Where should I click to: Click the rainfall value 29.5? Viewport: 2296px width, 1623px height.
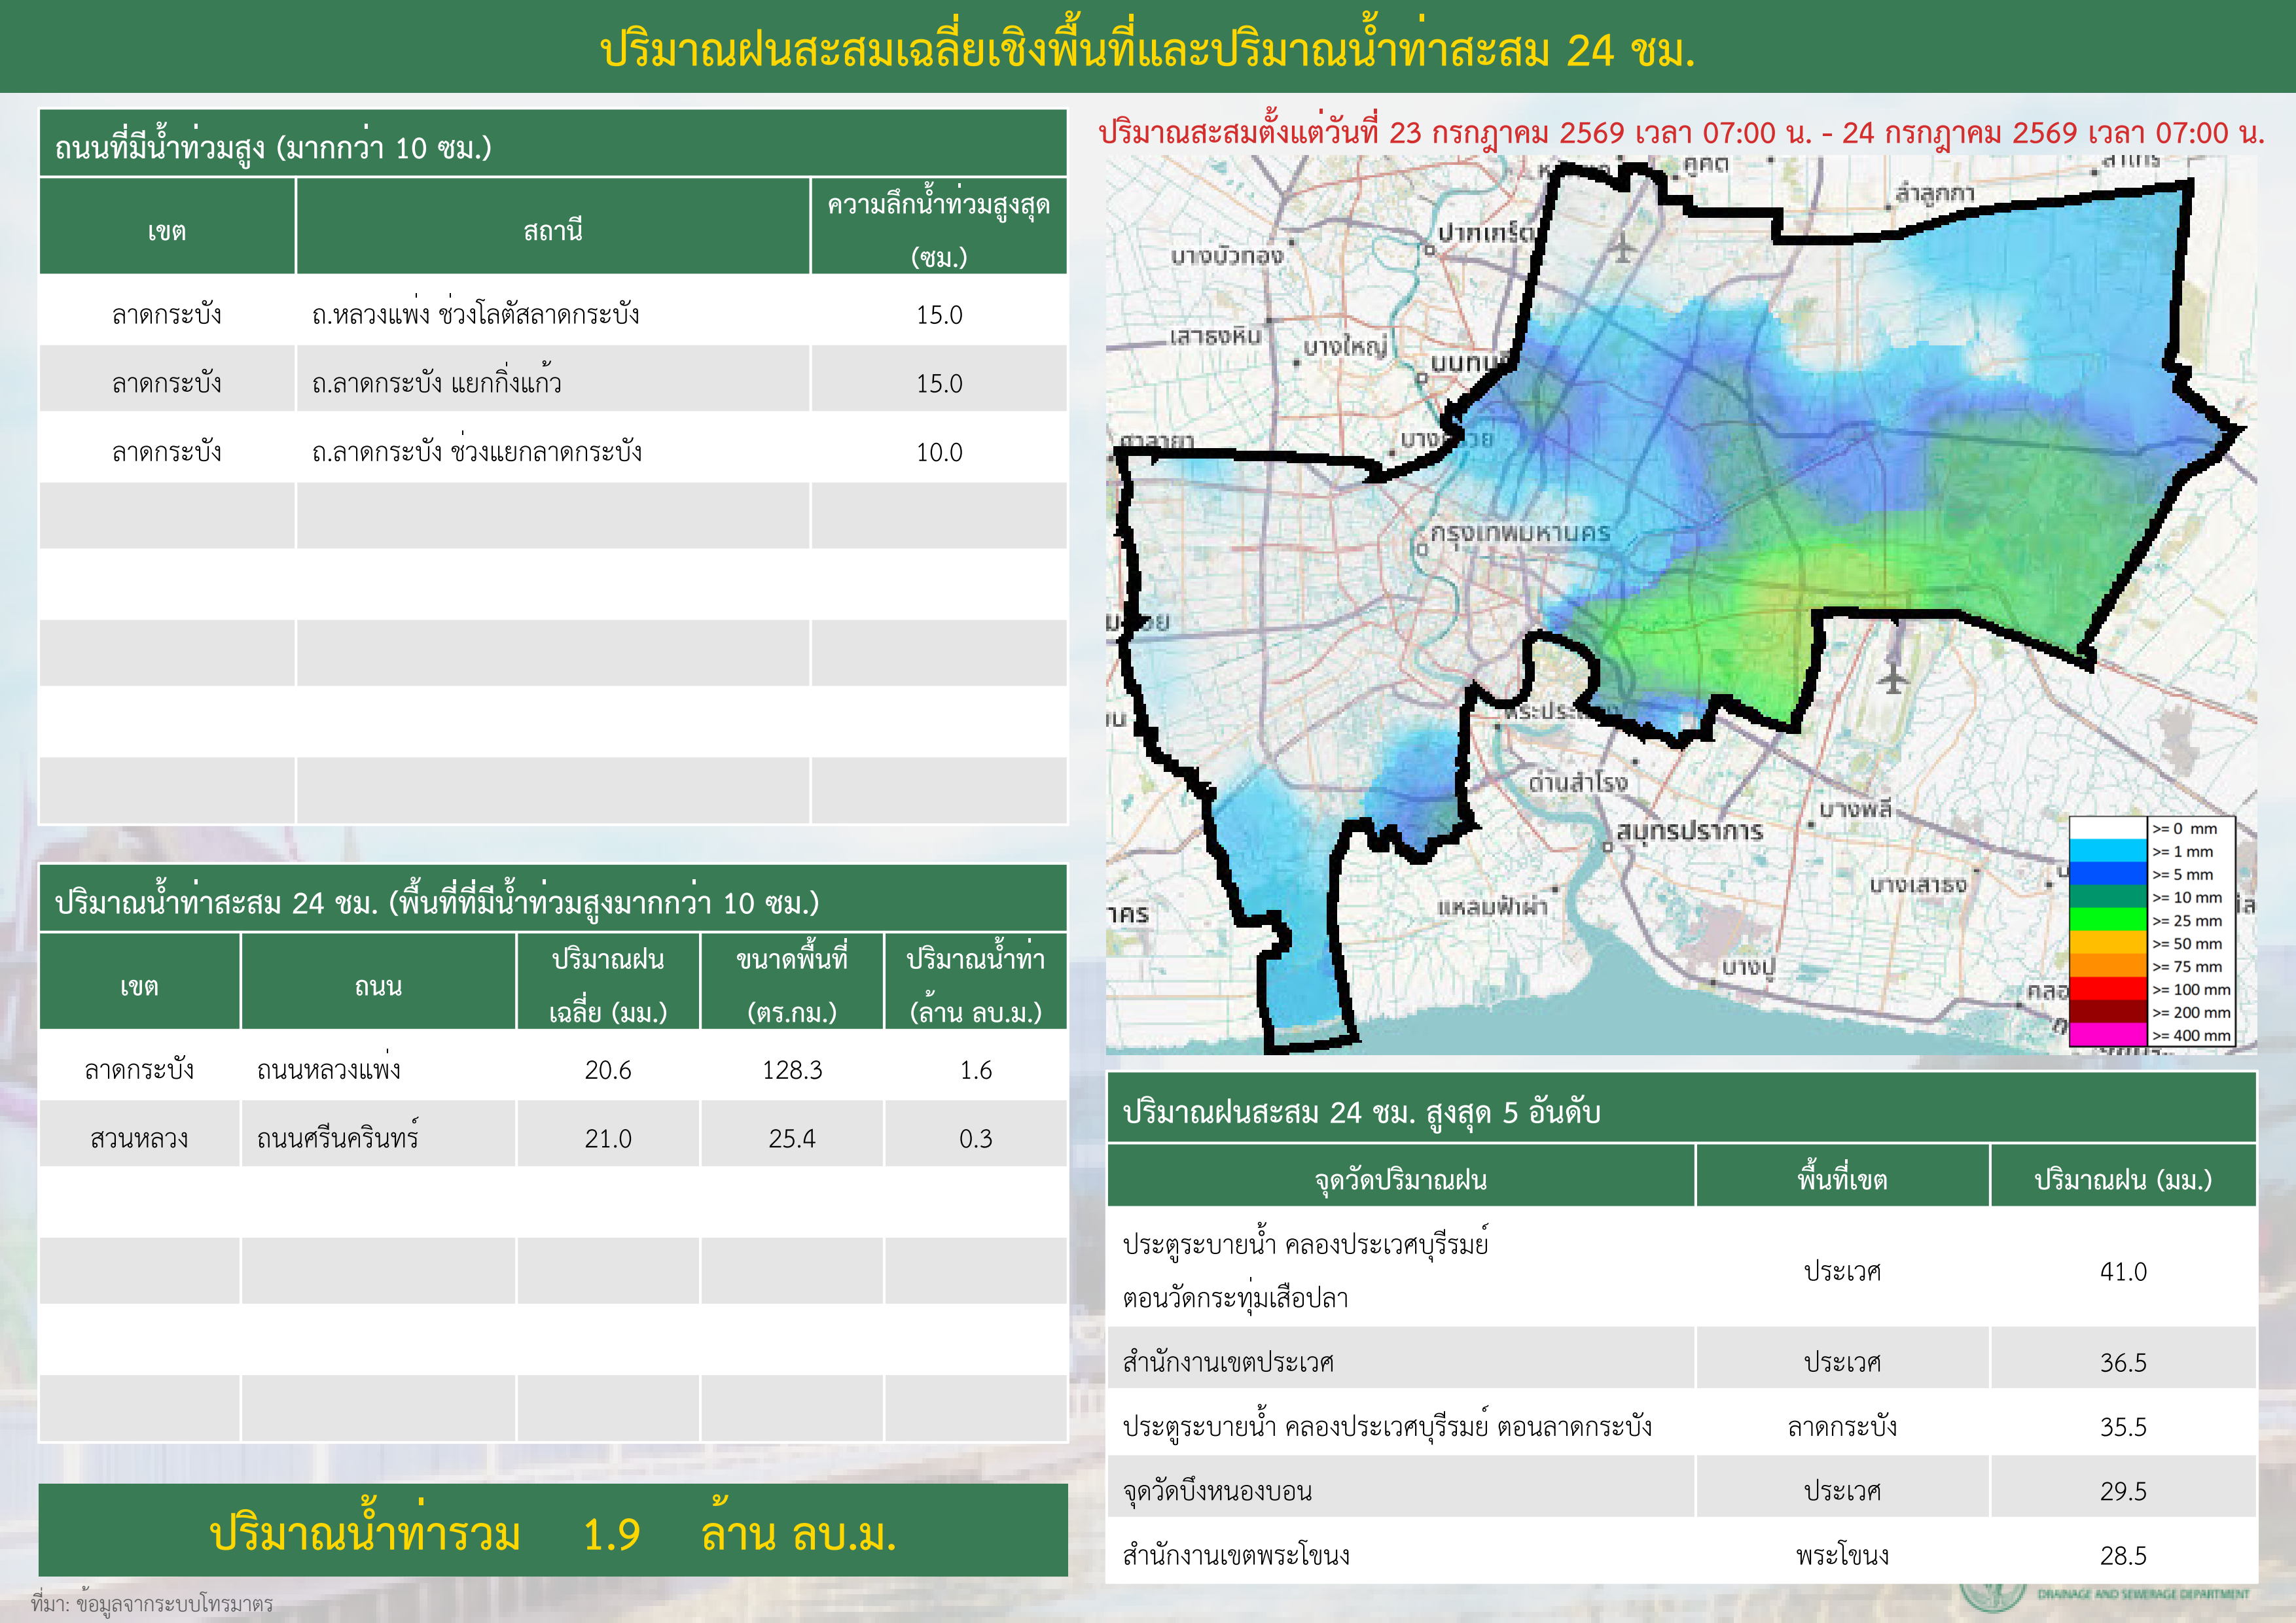tap(2123, 1492)
